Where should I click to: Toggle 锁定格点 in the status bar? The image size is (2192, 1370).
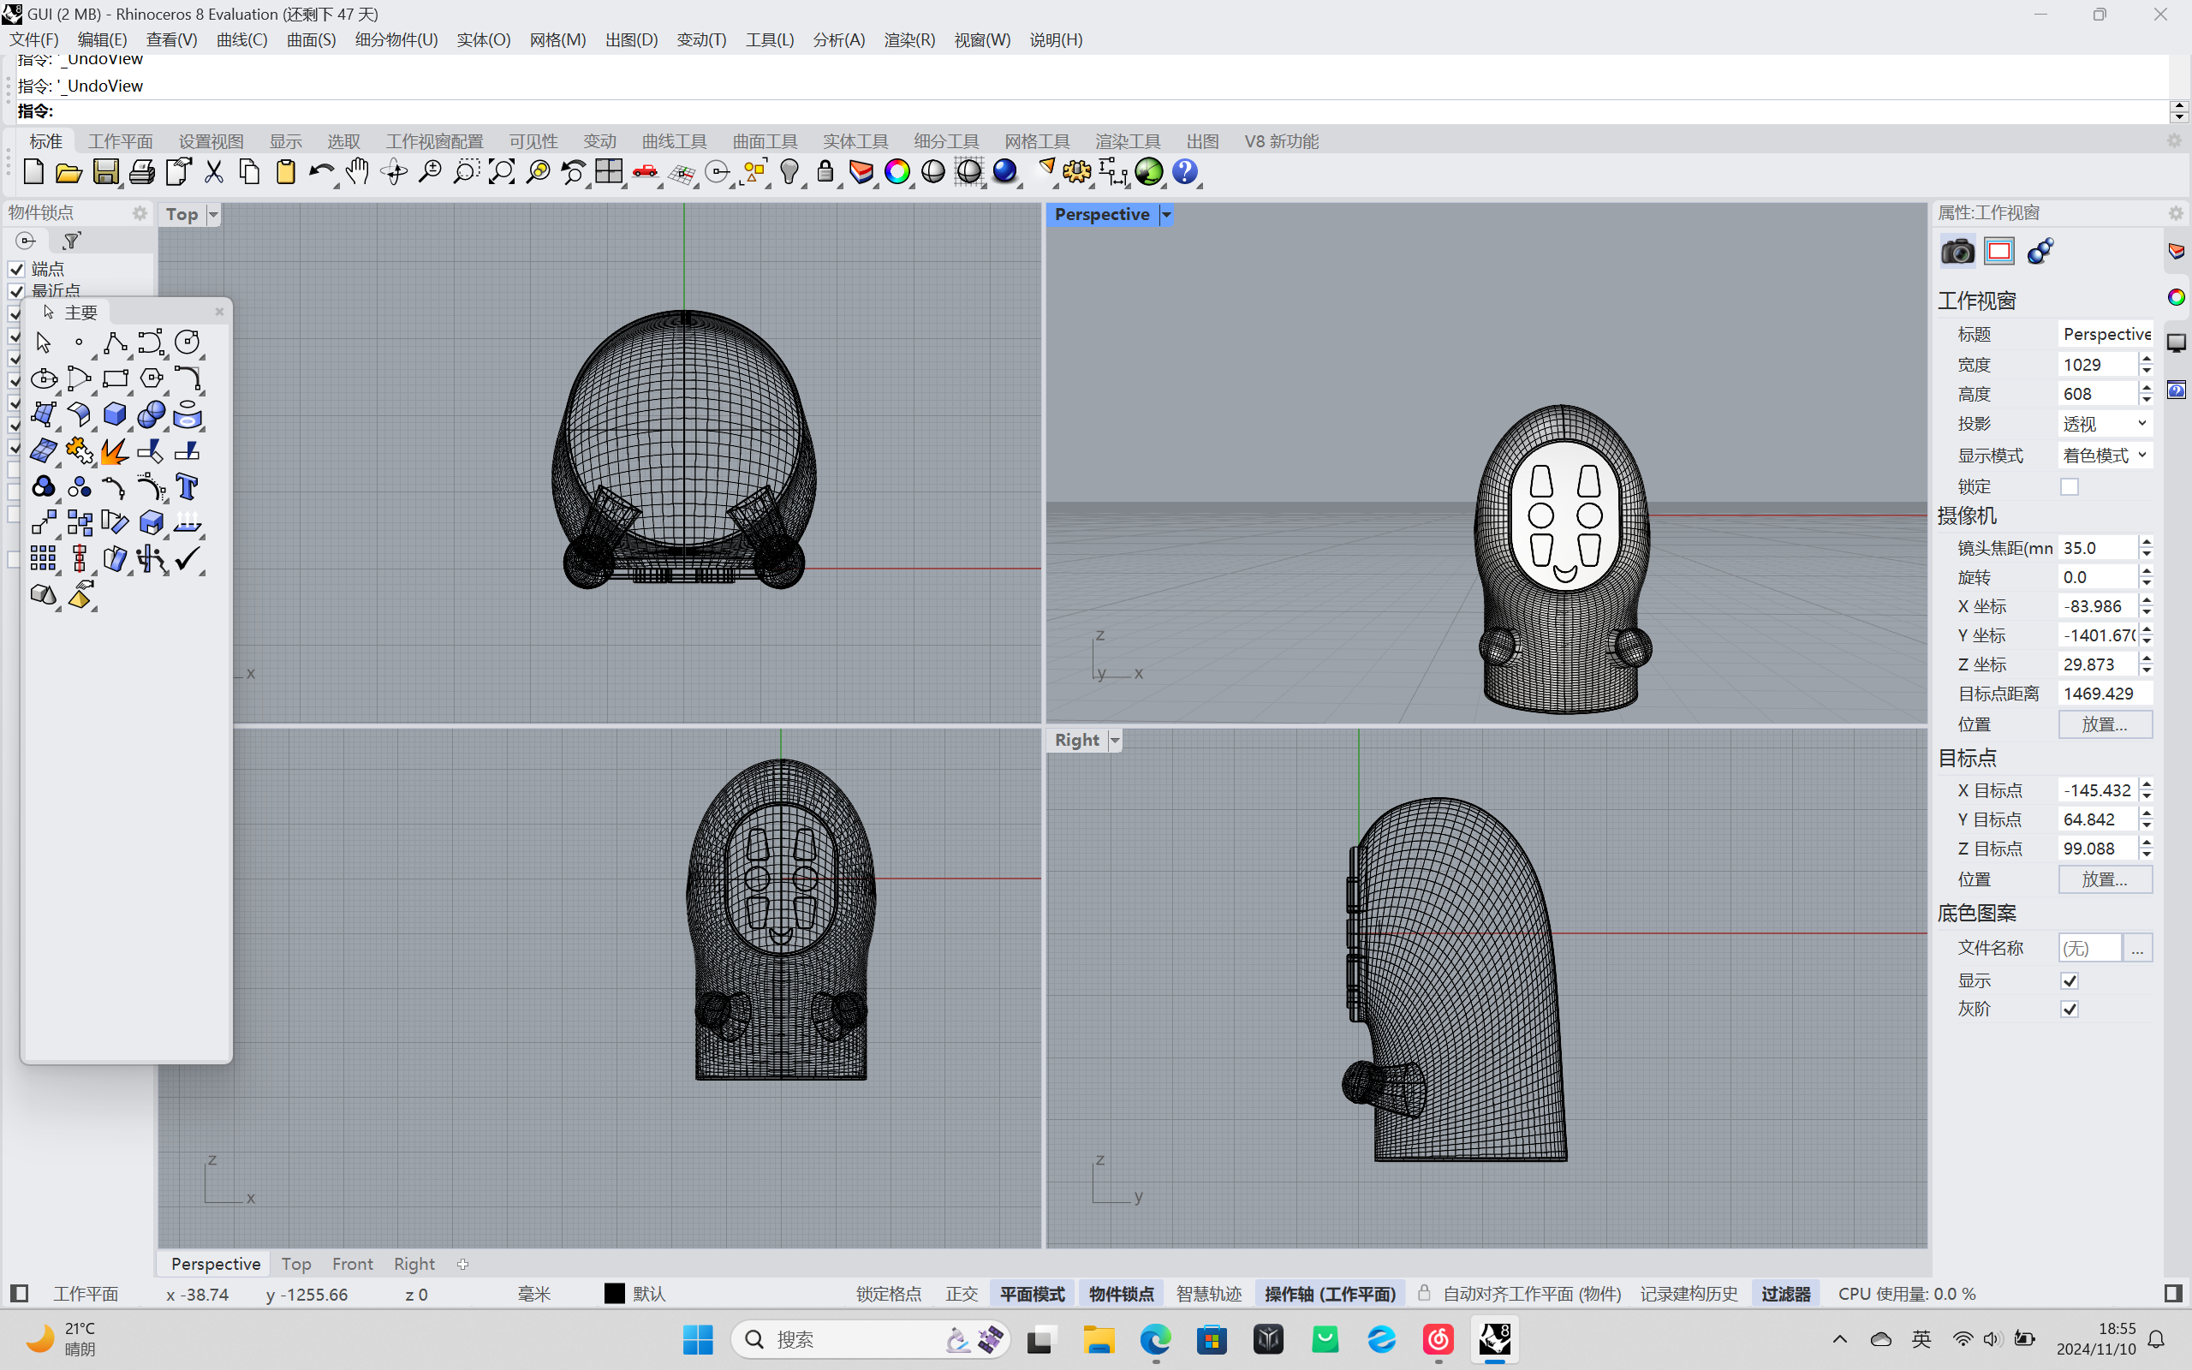click(889, 1294)
